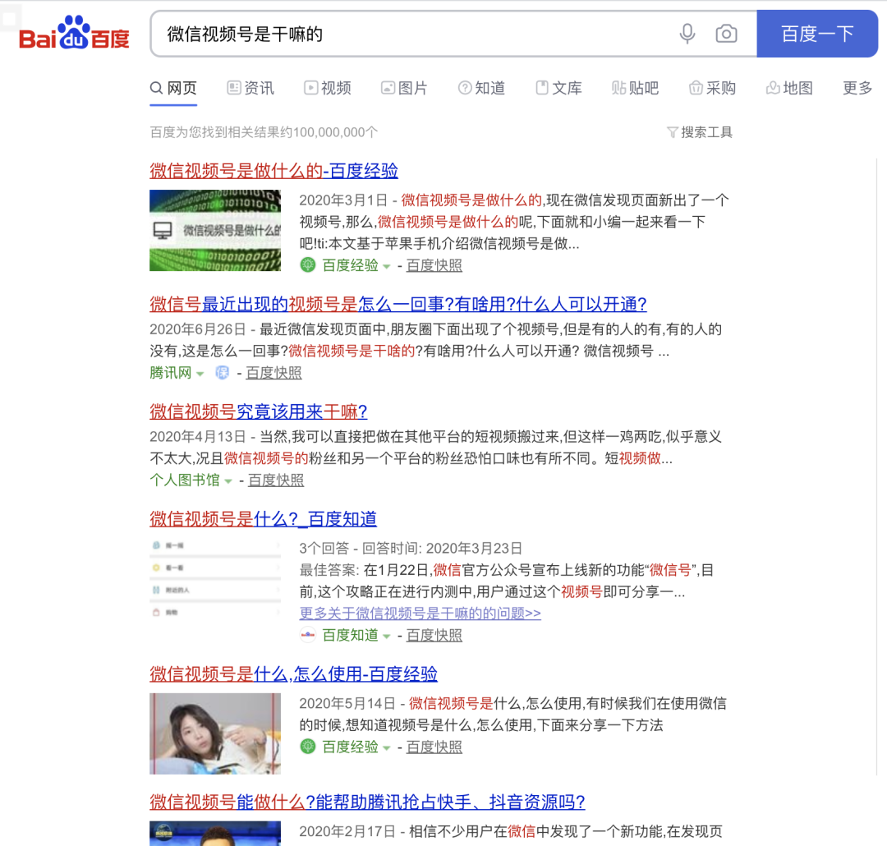Click the 图片 picture icon
The height and width of the screenshot is (846, 887).
(388, 88)
